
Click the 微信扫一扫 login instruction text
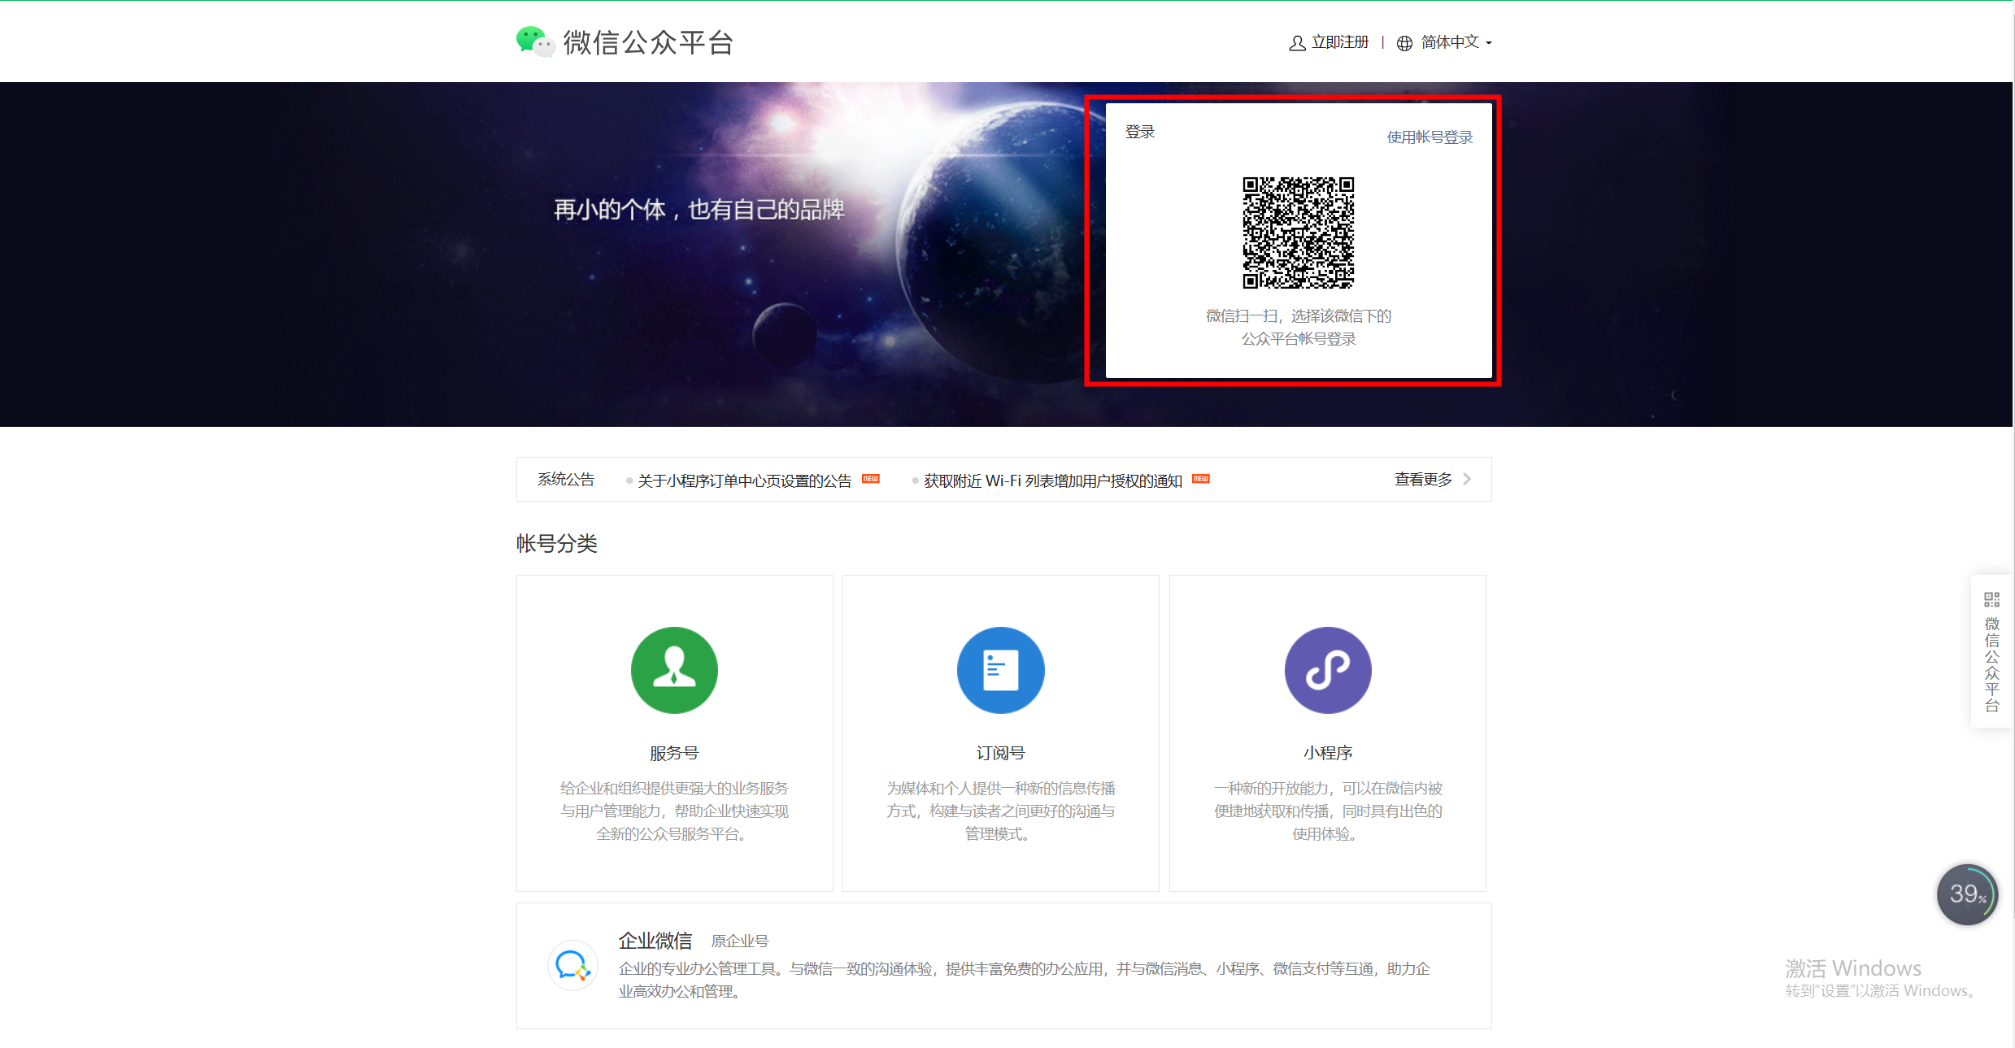pyautogui.click(x=1299, y=327)
